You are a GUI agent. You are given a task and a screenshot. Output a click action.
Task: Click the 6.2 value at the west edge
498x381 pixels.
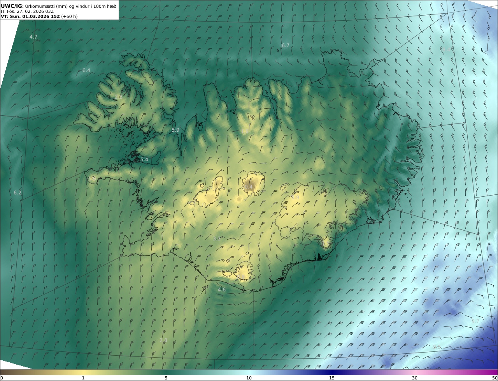[x=18, y=193]
